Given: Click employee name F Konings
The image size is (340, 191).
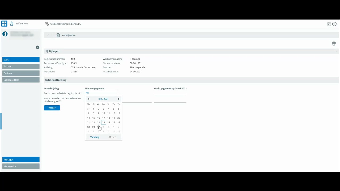Looking at the screenshot, I should pyautogui.click(x=135, y=59).
